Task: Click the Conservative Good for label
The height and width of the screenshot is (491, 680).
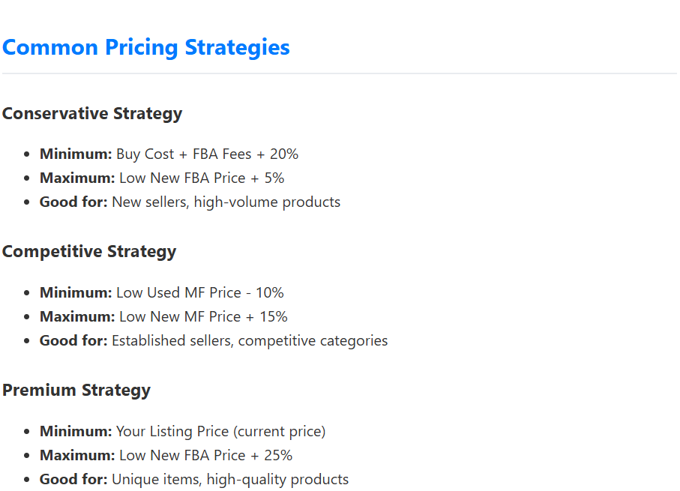Action: coord(73,202)
